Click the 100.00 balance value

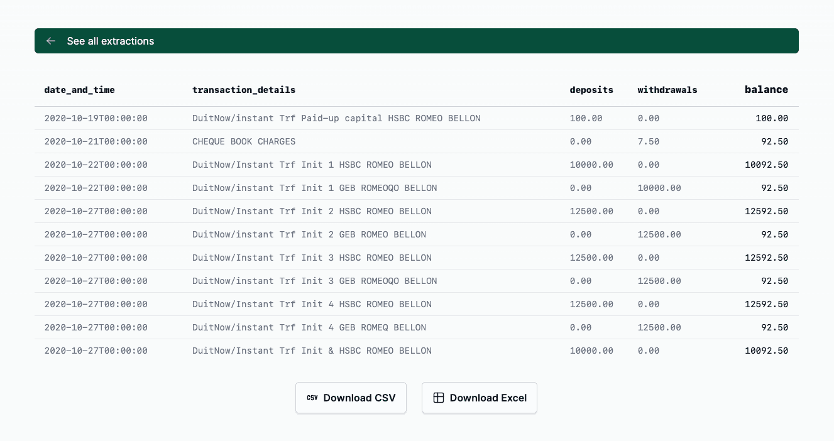click(x=772, y=118)
